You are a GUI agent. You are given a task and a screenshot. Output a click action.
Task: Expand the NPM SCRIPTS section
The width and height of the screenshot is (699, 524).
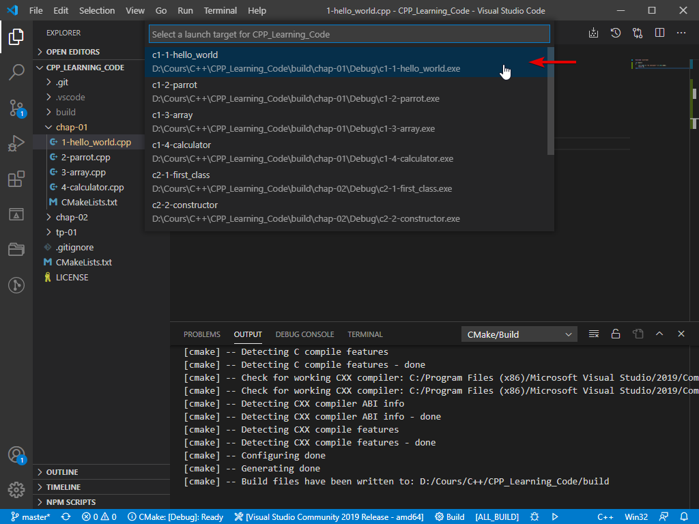click(102, 501)
